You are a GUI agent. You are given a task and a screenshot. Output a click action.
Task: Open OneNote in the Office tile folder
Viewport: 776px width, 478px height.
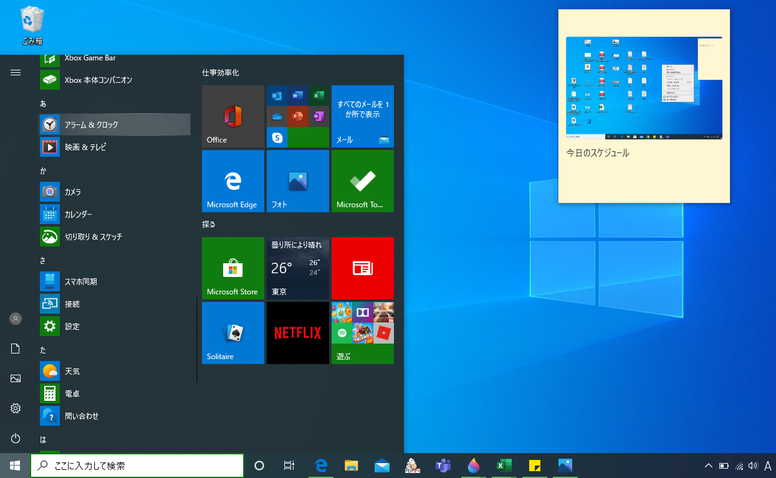click(x=319, y=116)
